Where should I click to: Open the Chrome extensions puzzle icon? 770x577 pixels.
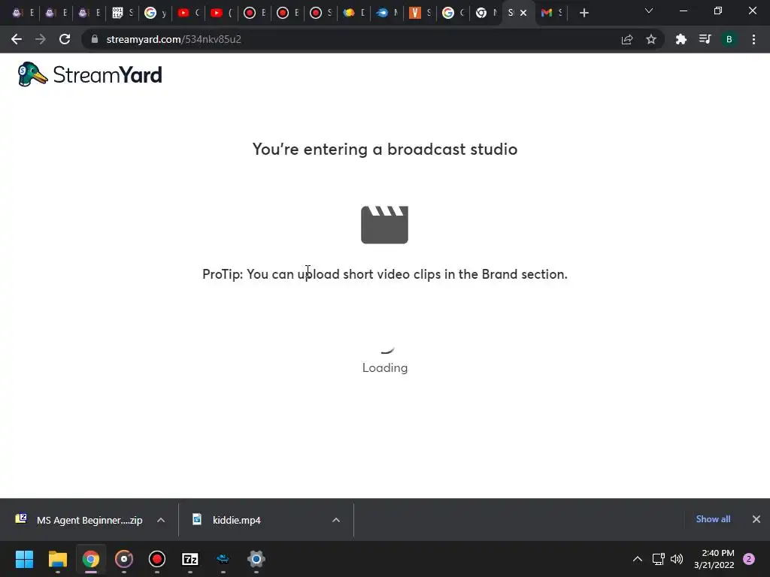coord(681,39)
